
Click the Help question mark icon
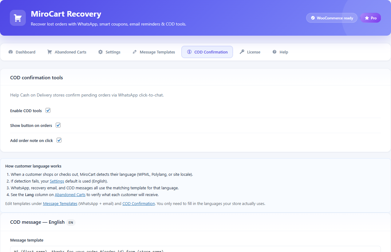point(274,52)
